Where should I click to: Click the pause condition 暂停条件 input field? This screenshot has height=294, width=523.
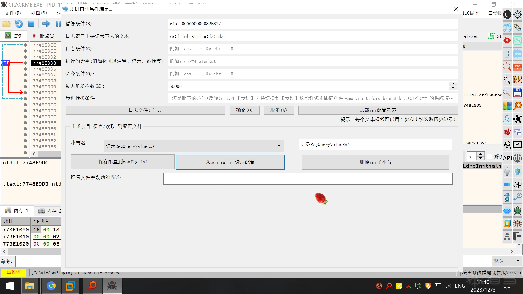click(x=312, y=24)
